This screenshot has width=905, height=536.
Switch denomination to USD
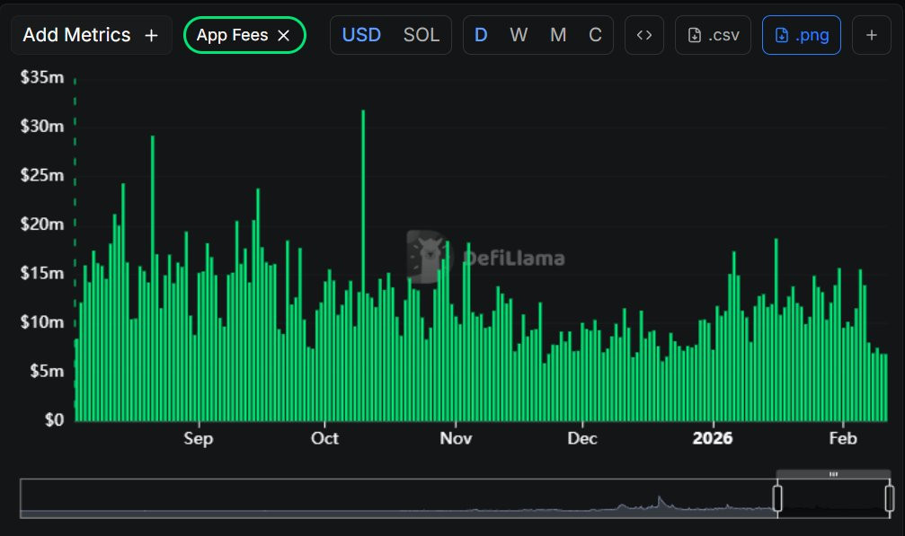361,35
